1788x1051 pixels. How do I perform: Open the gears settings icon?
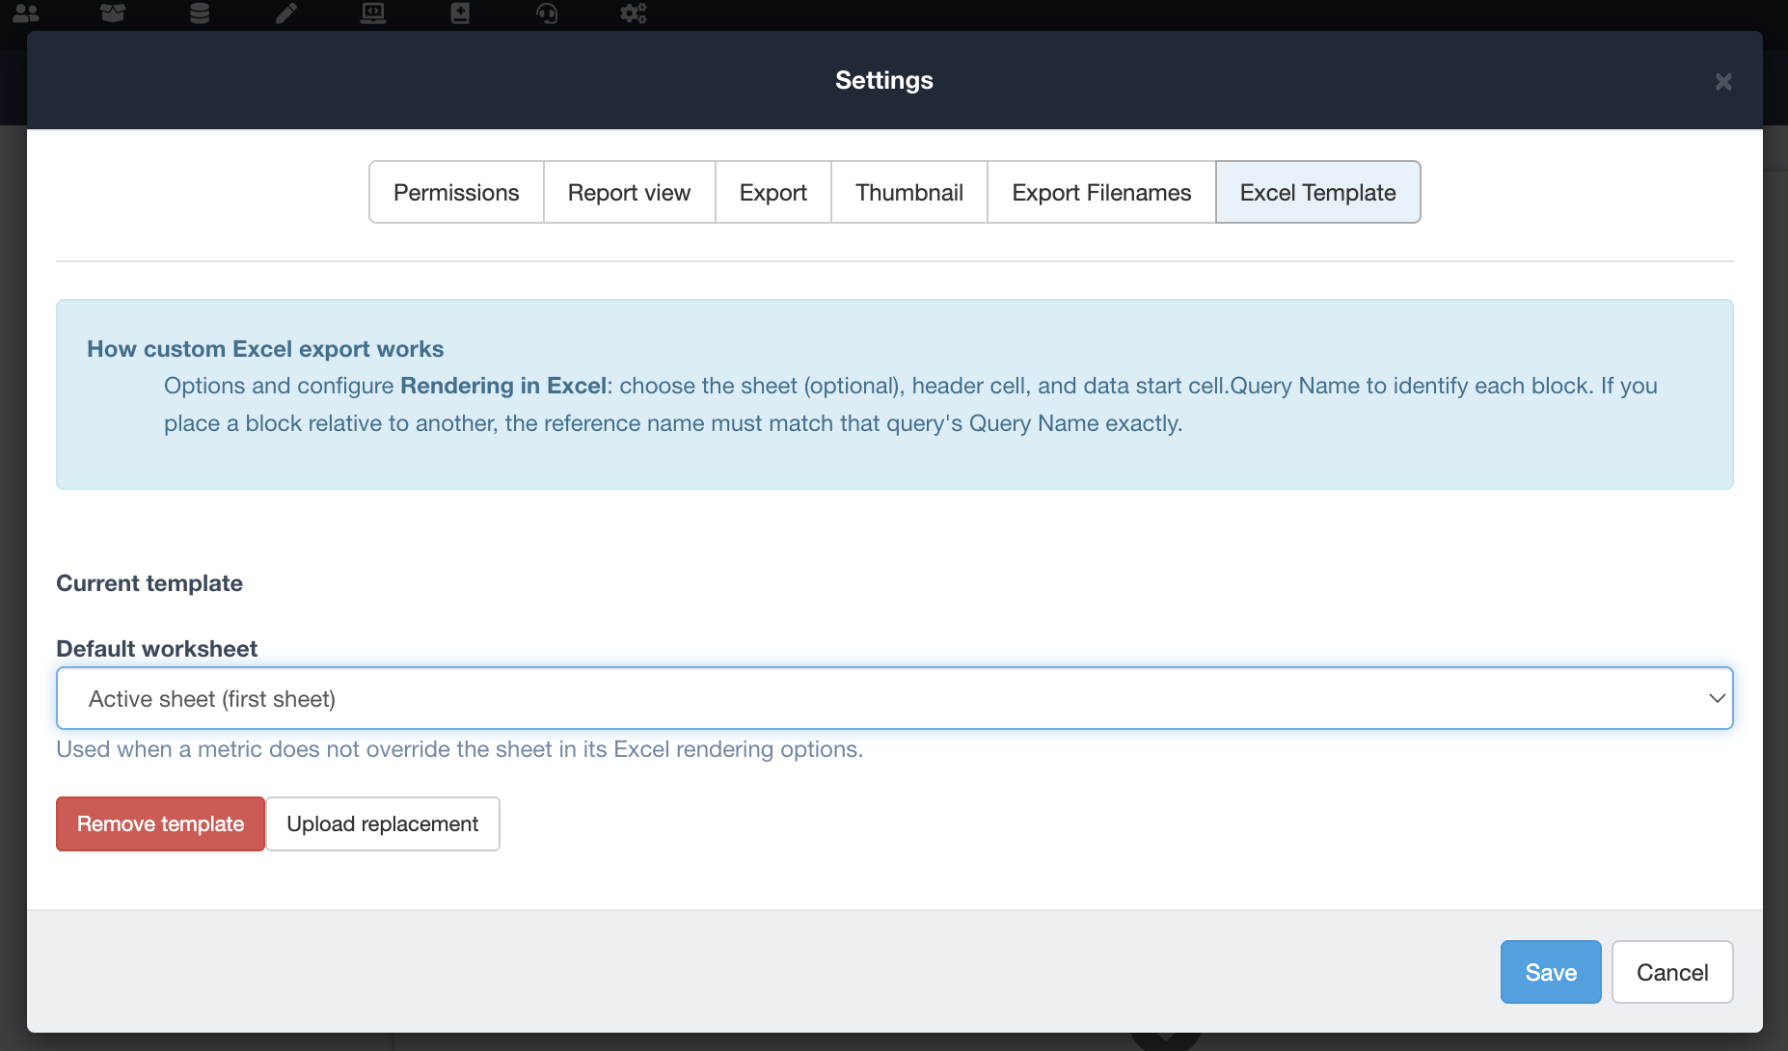[x=634, y=13]
